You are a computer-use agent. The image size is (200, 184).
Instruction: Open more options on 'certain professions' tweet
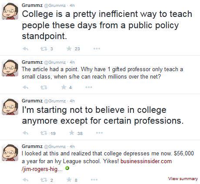[99, 133]
